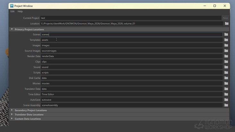Image resolution: width=235 pixels, height=132 pixels.
Task: Open the Help menu
Action: pyautogui.click(x=20, y=11)
